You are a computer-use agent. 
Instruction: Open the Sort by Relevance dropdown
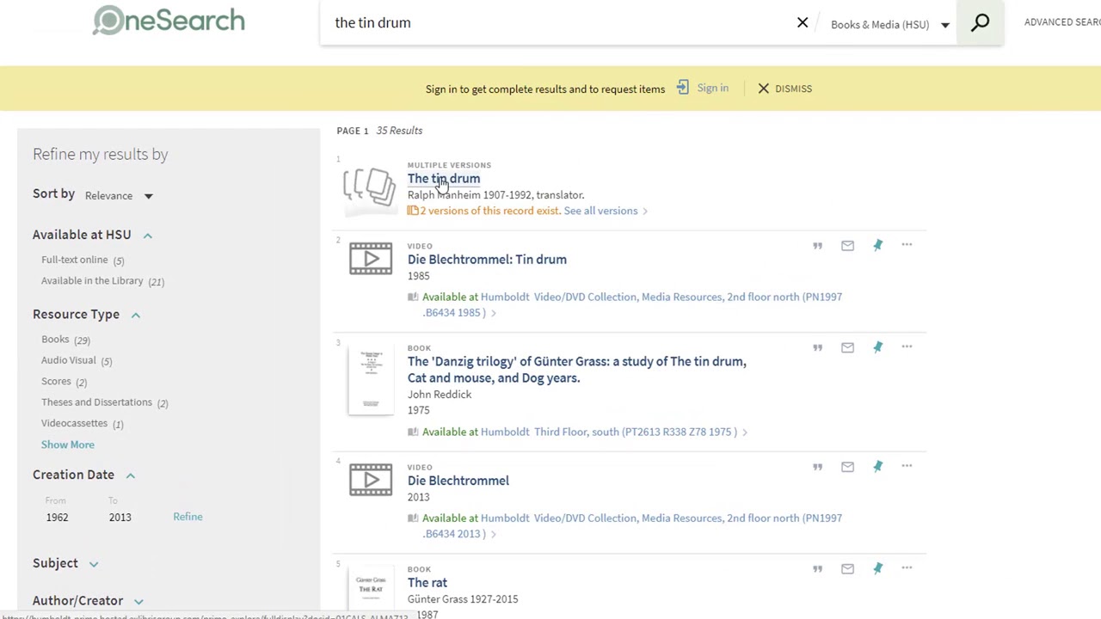119,196
